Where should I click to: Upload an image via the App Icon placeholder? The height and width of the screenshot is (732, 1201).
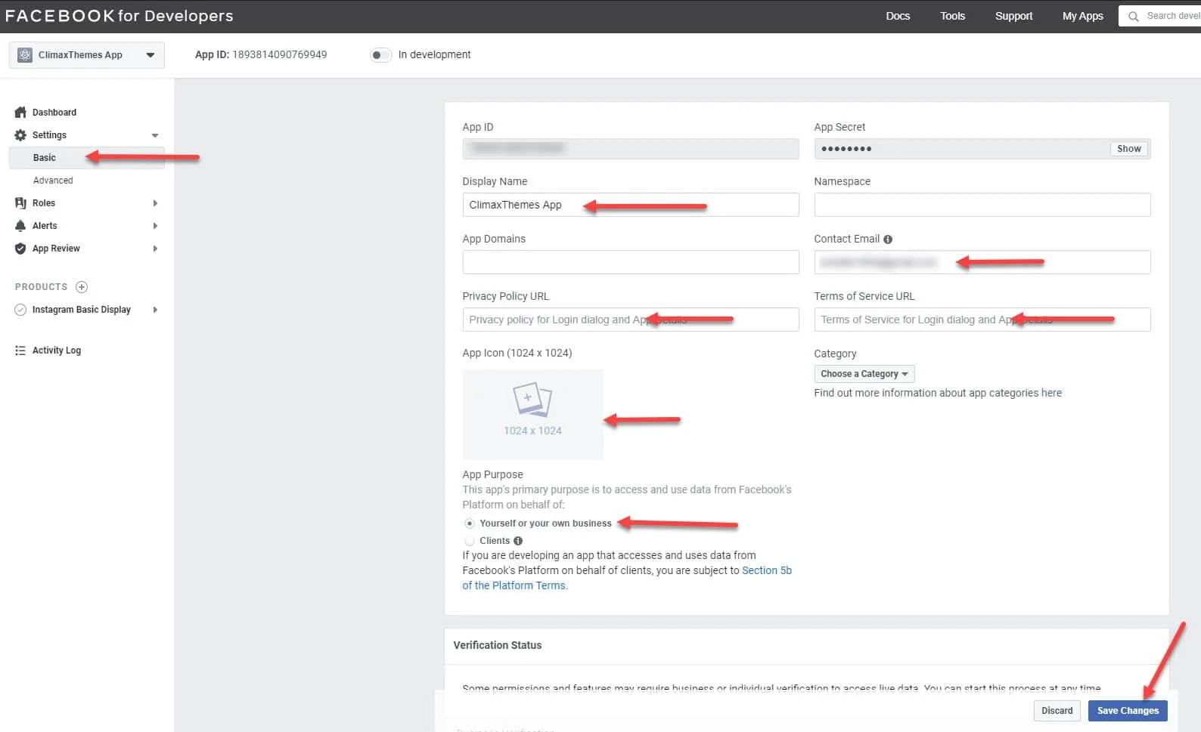533,414
